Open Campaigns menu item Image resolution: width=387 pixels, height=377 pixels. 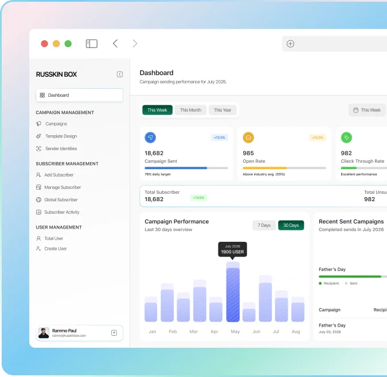click(56, 124)
